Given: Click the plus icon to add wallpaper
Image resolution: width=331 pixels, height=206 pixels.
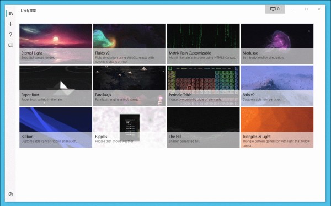Looking at the screenshot, I should pos(10,24).
